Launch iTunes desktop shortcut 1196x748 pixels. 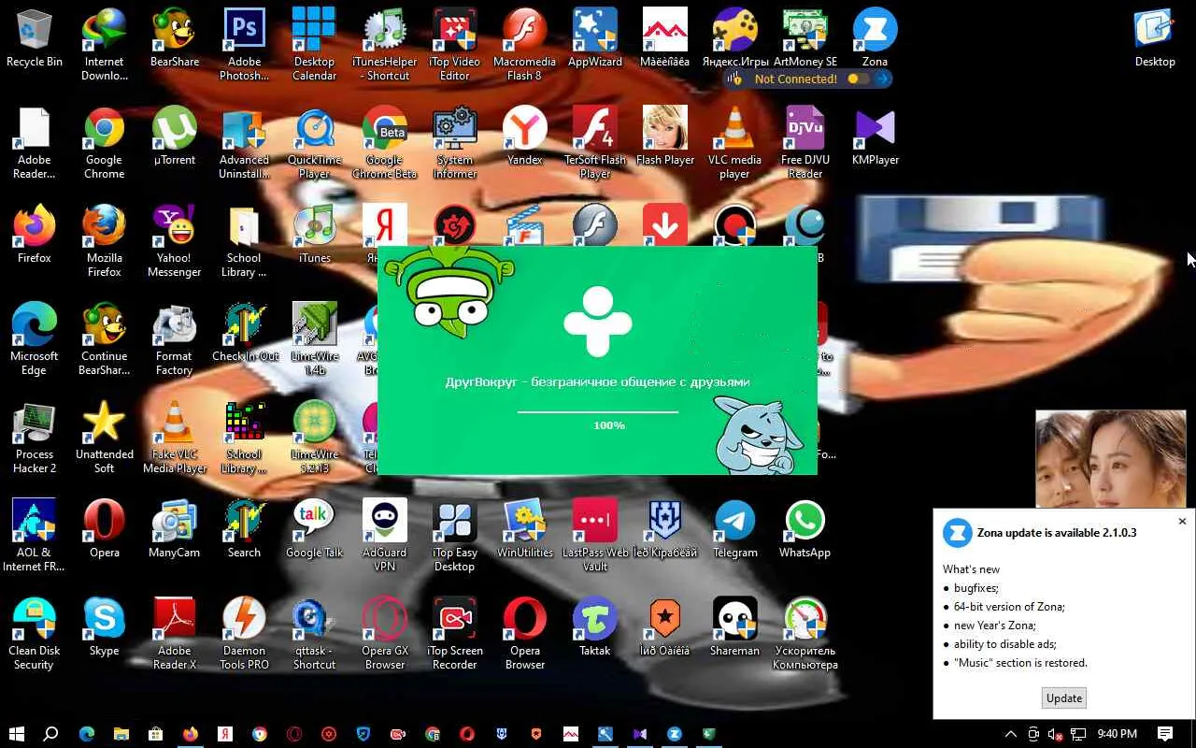click(314, 235)
